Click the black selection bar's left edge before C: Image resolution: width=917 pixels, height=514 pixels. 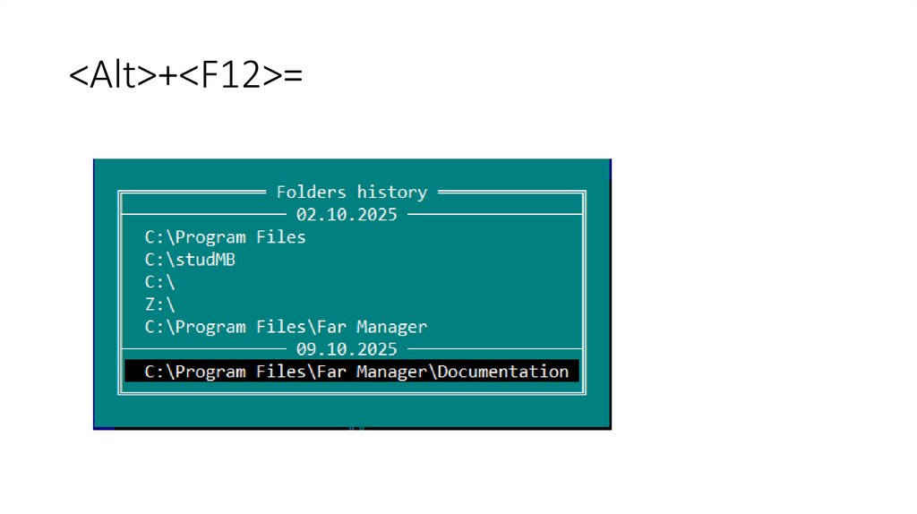point(133,372)
